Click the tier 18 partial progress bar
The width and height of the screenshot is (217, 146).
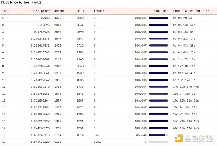[x=158, y=135]
